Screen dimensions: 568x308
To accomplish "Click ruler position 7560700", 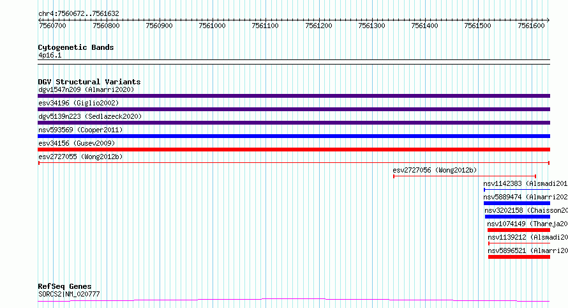I will [53, 26].
